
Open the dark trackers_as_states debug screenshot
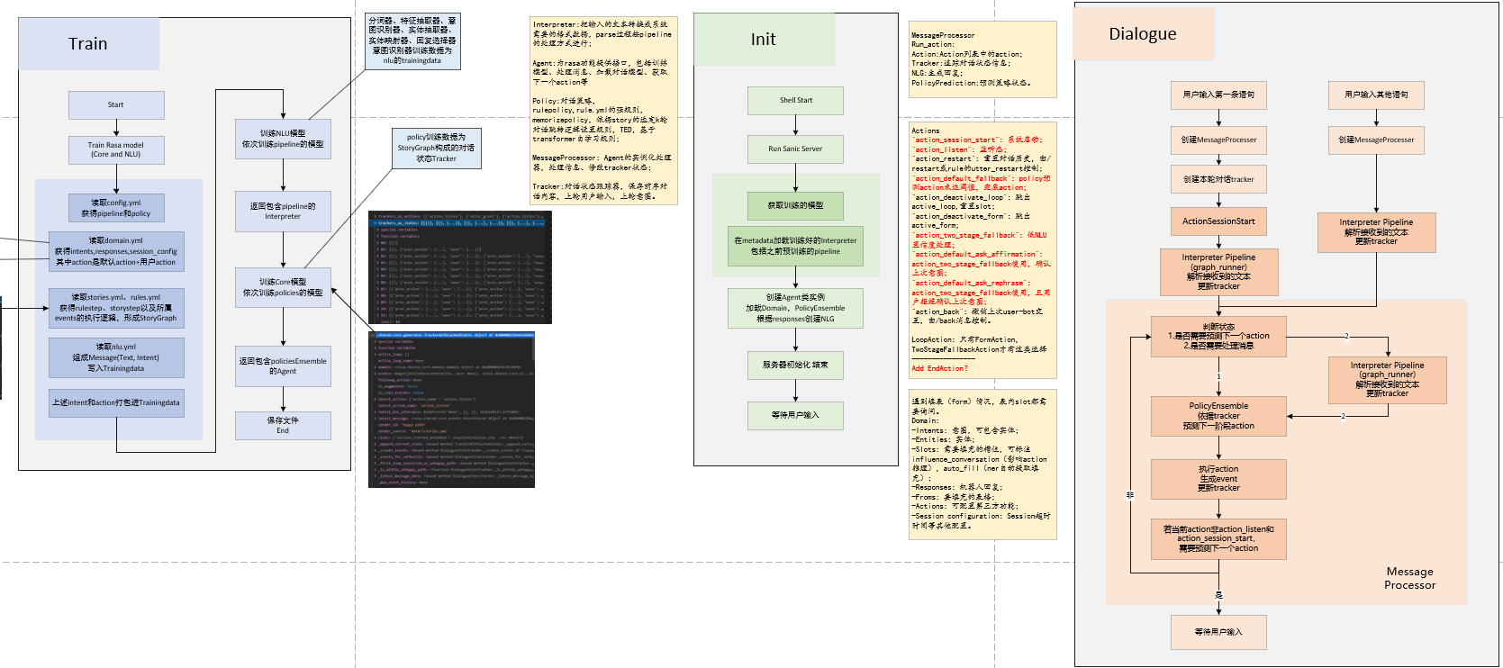[459, 267]
